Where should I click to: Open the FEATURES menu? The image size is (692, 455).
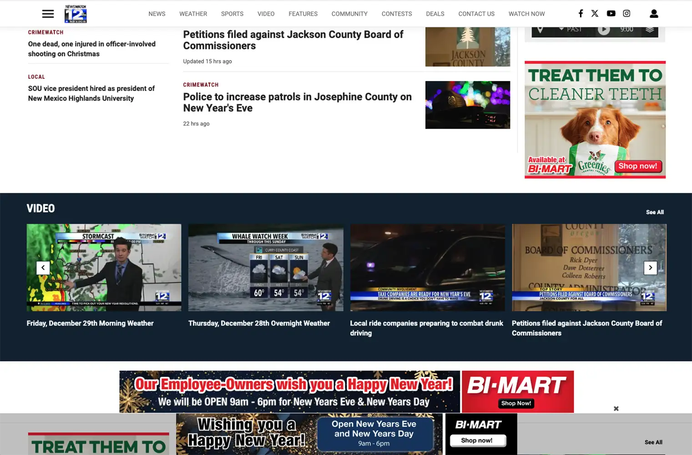tap(303, 14)
